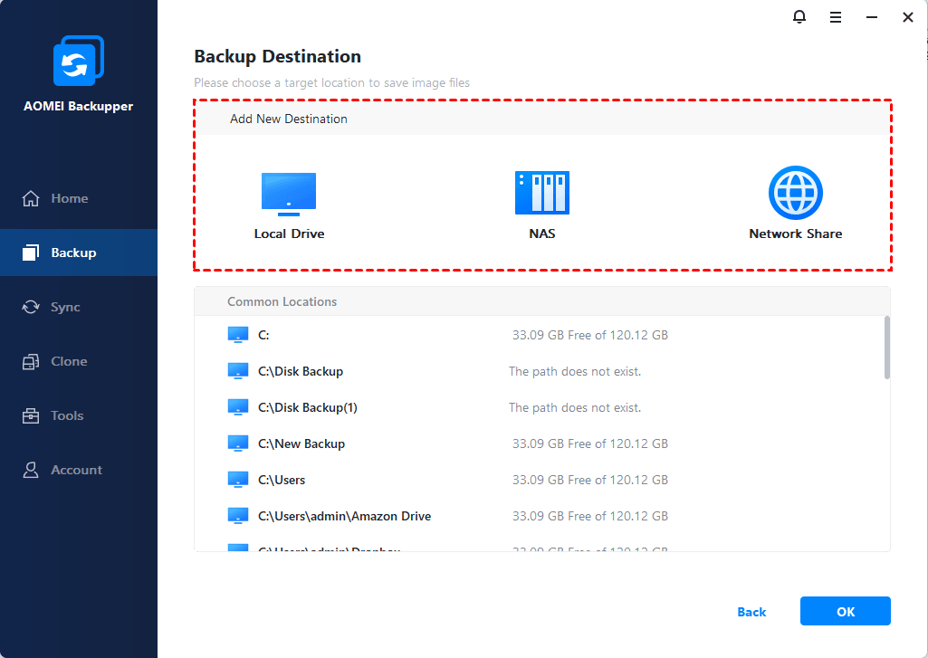Select the NAS storage icon
The height and width of the screenshot is (658, 928).
tap(541, 193)
